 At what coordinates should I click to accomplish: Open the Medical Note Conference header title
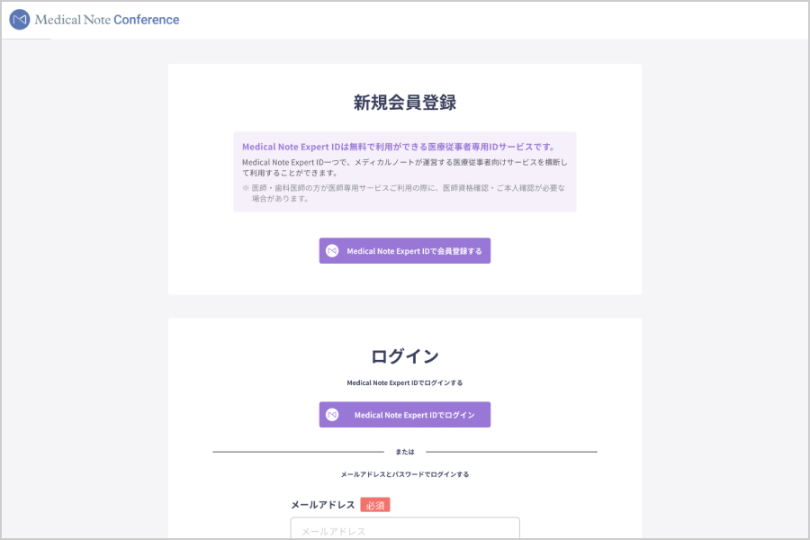coord(107,20)
